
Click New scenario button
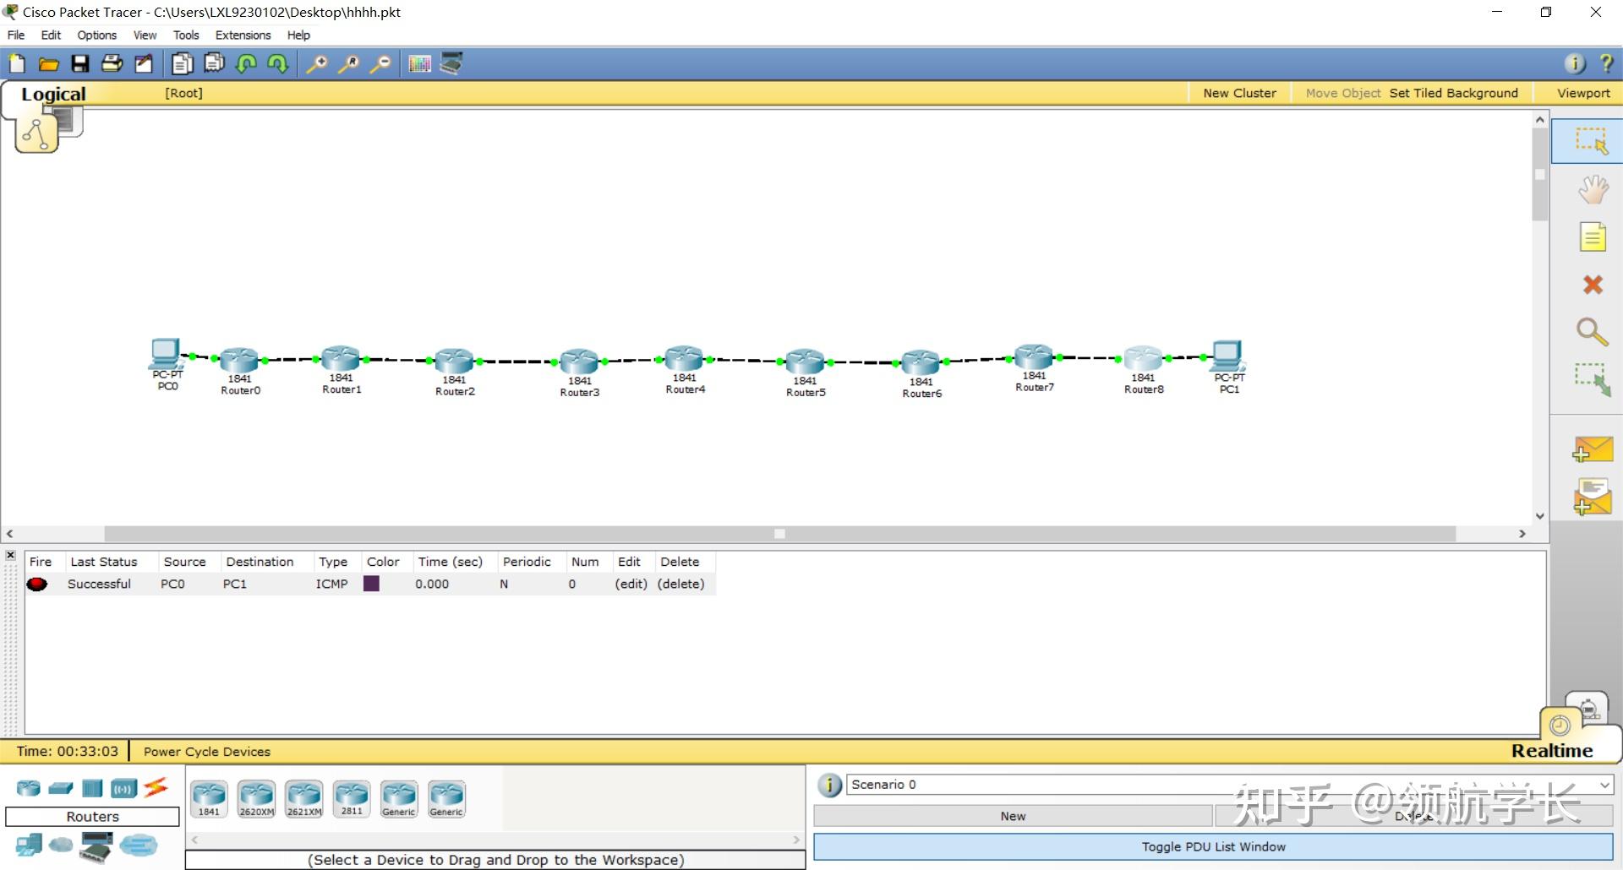1013,816
